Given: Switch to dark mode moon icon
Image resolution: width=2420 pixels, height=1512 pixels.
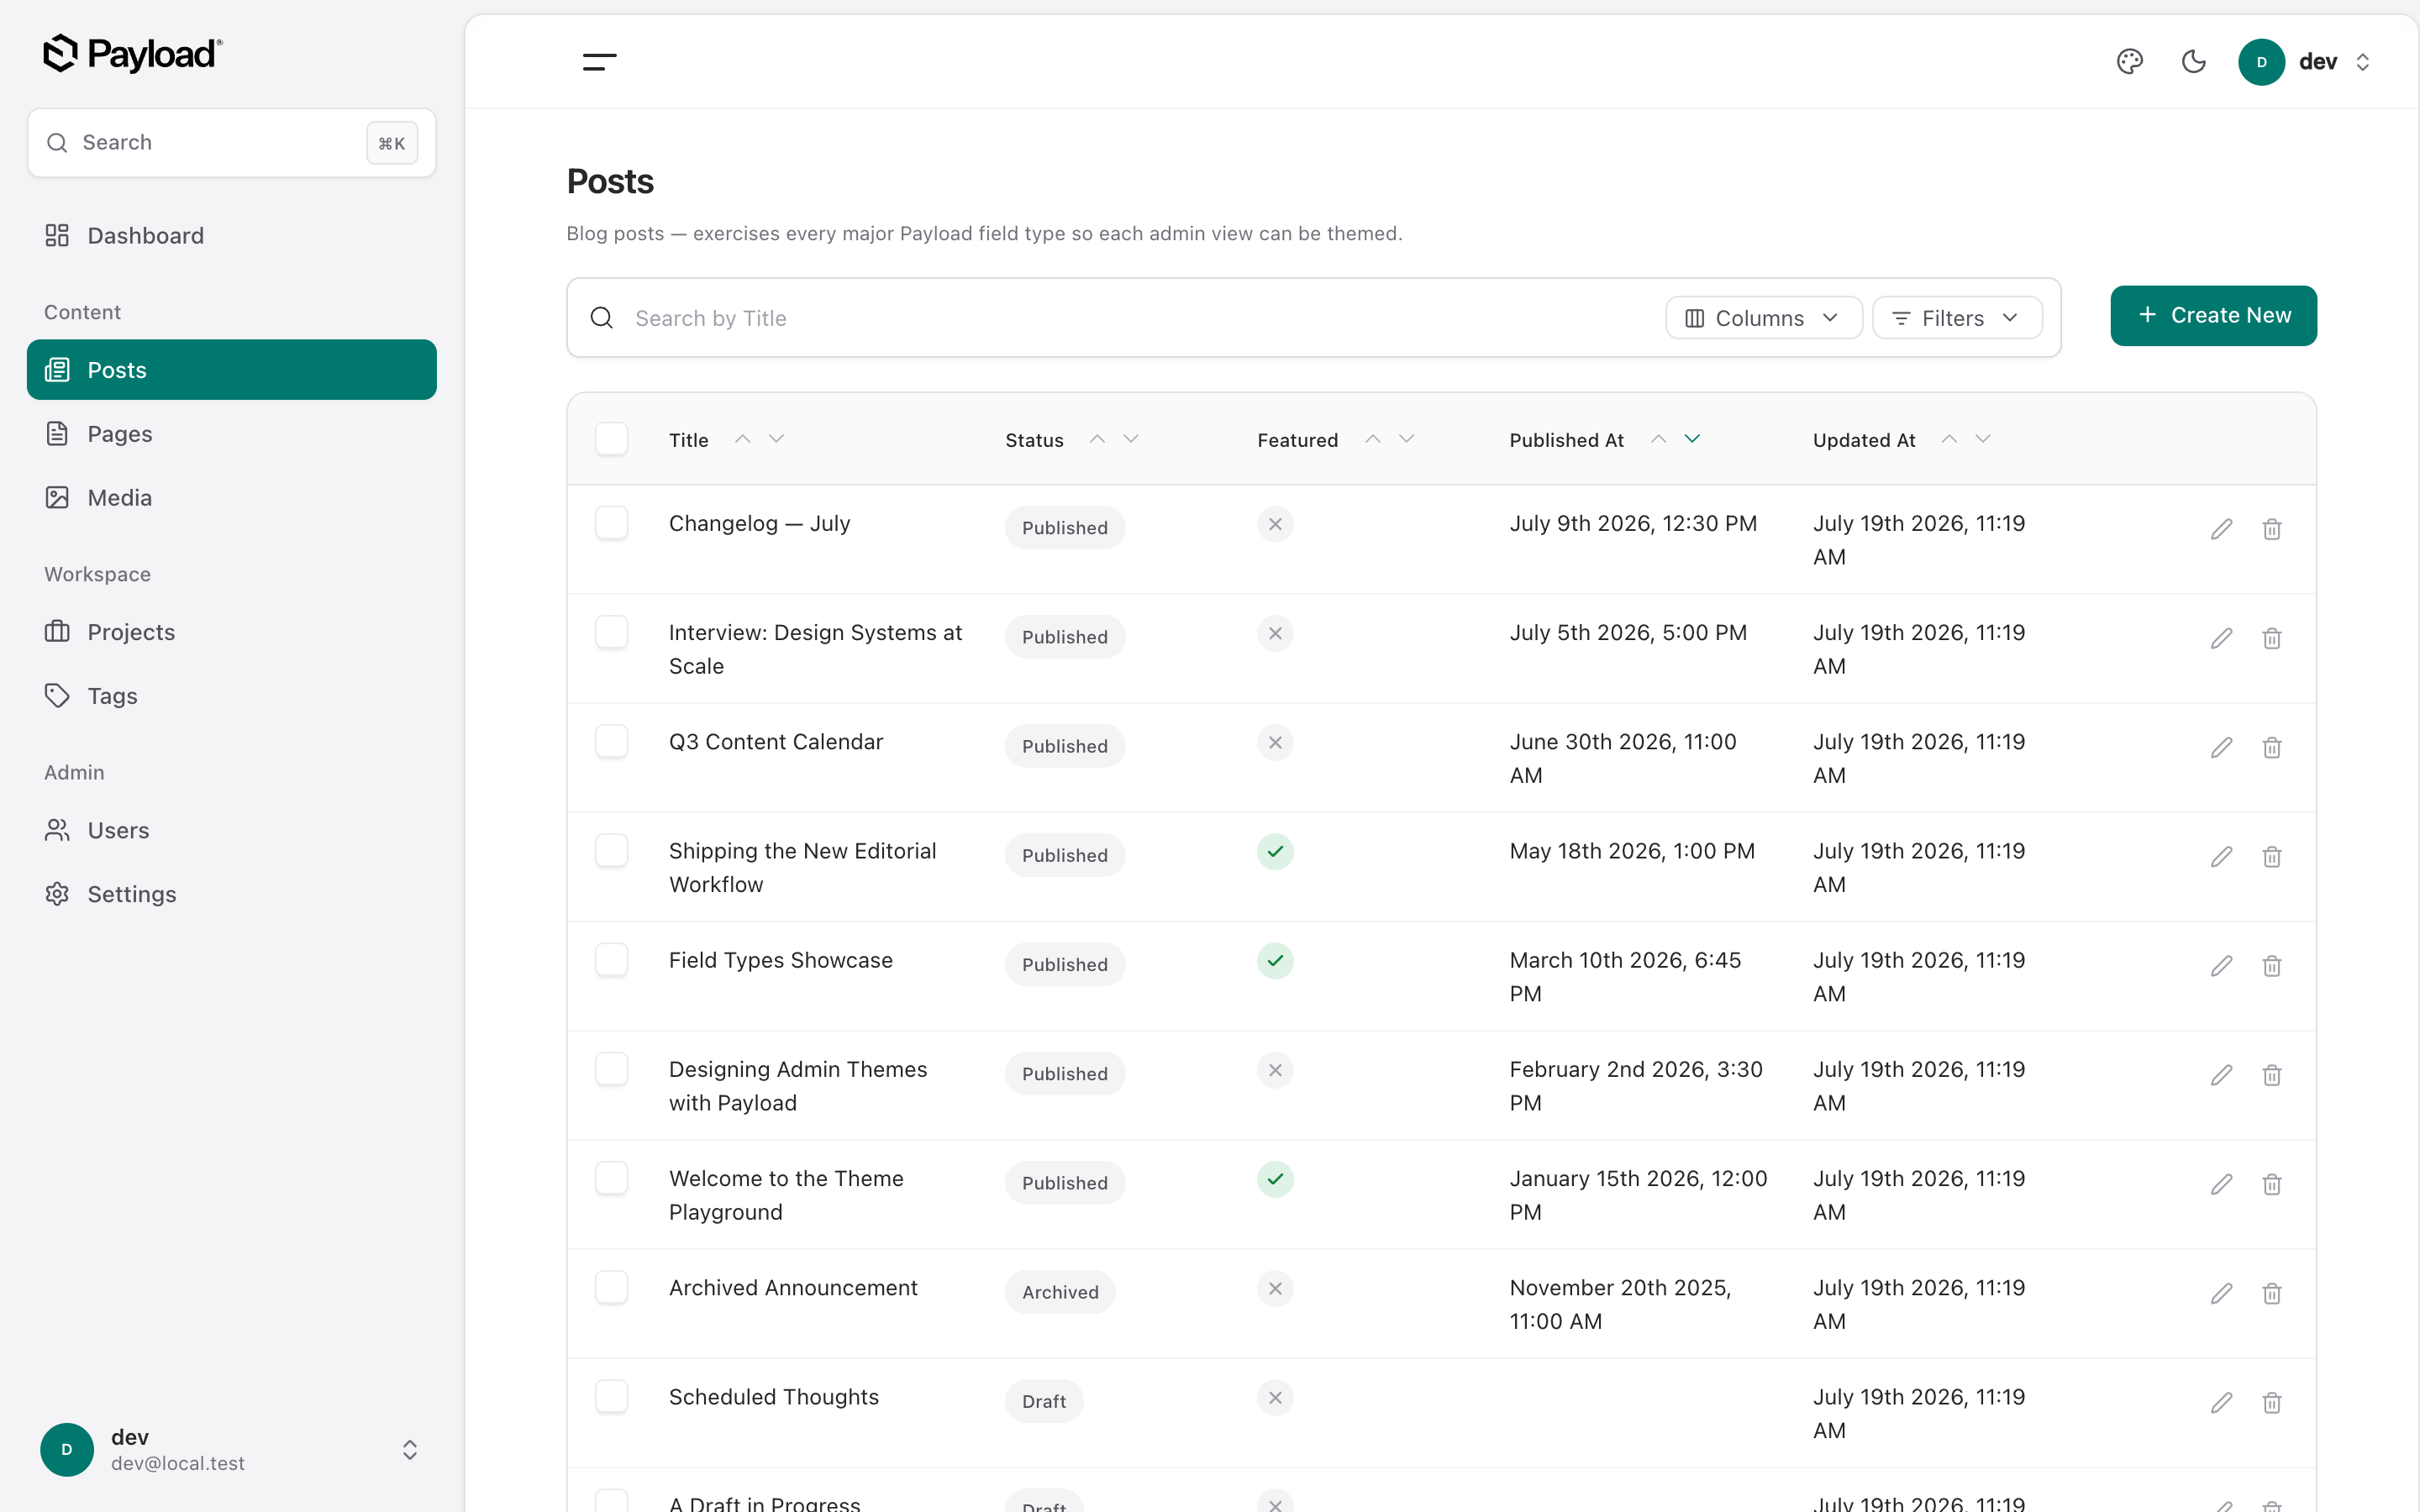Looking at the screenshot, I should [2194, 62].
